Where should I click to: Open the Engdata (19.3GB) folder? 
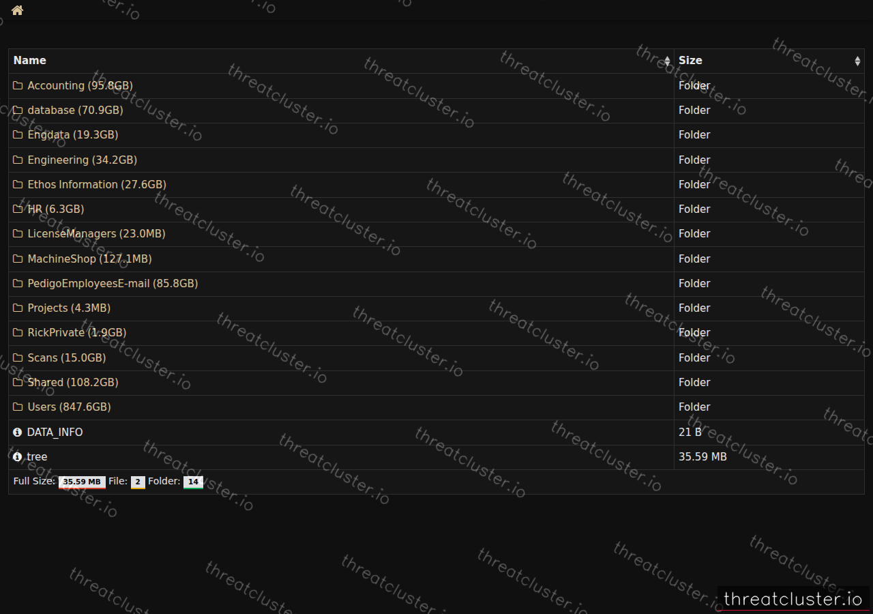[73, 135]
